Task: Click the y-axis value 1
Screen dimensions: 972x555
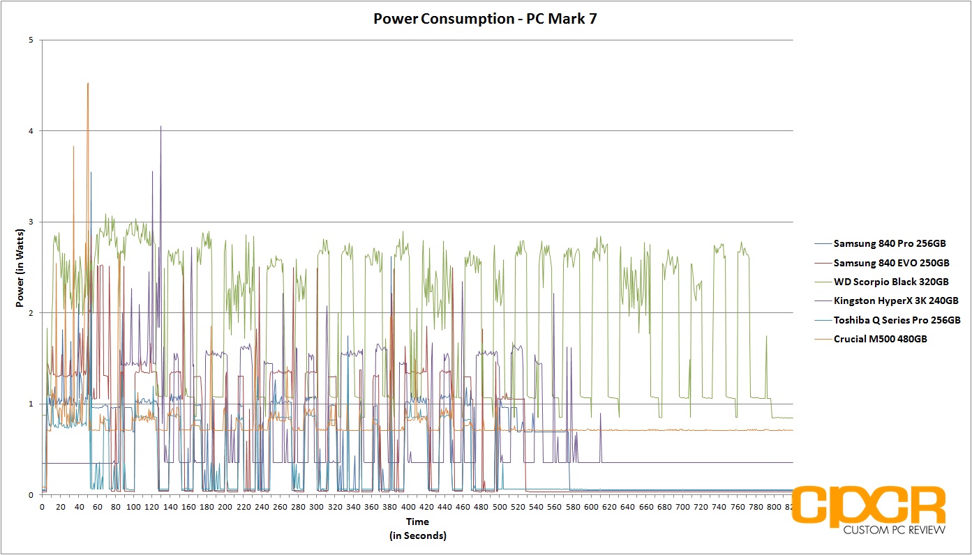Action: tap(31, 404)
